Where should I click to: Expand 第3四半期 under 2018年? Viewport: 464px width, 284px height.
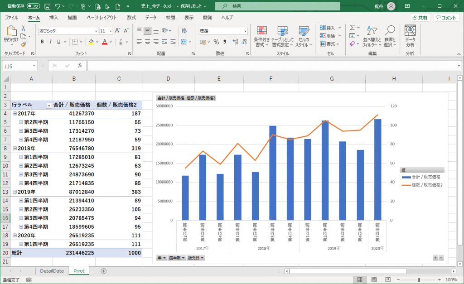tap(21, 174)
